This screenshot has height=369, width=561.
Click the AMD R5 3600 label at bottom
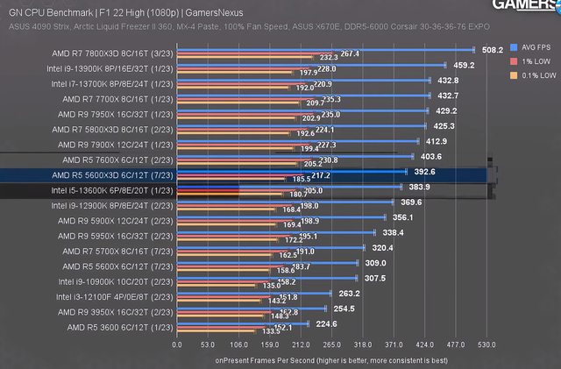(x=120, y=327)
